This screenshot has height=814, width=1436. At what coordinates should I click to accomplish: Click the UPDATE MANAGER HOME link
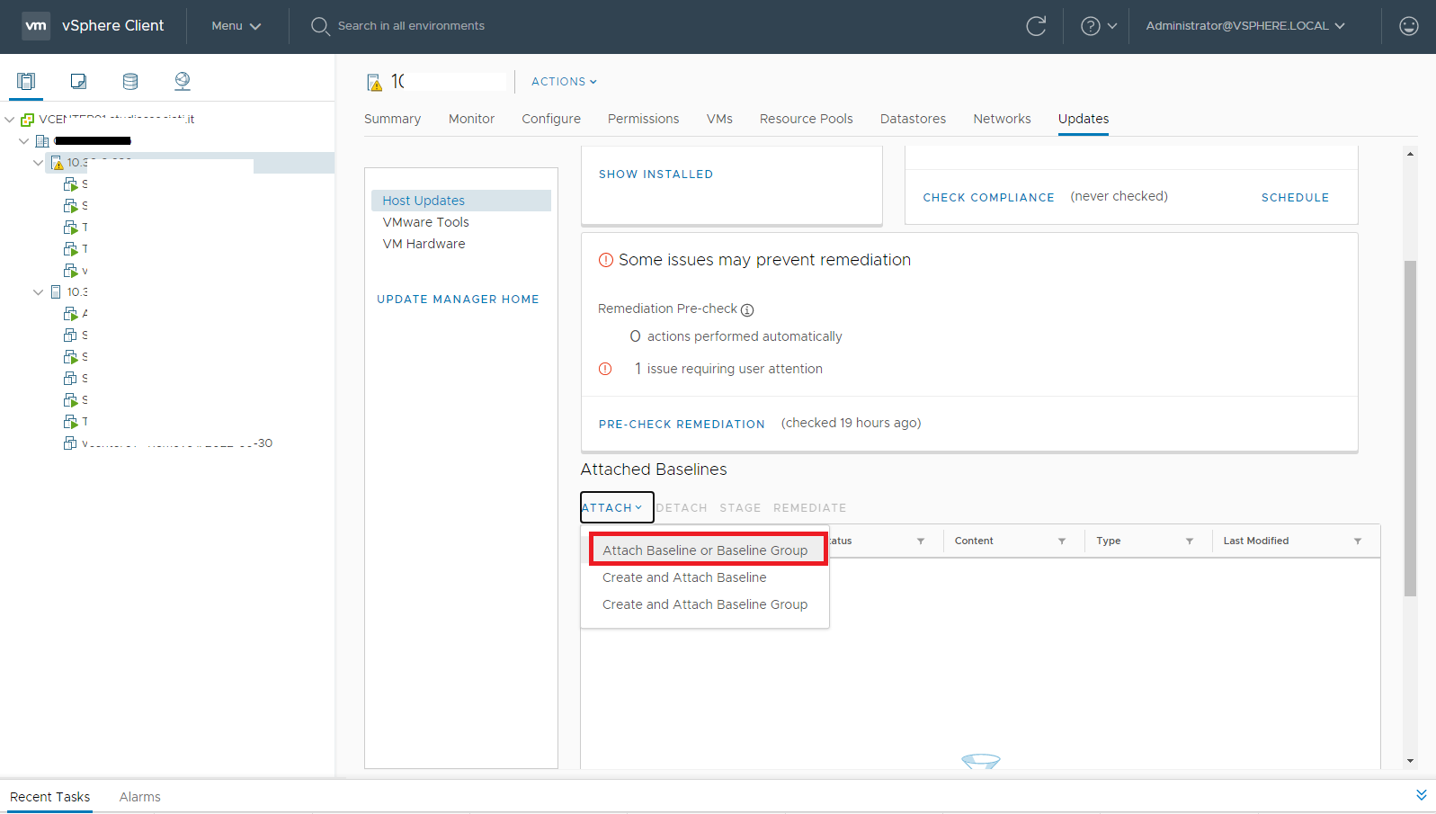coord(458,300)
